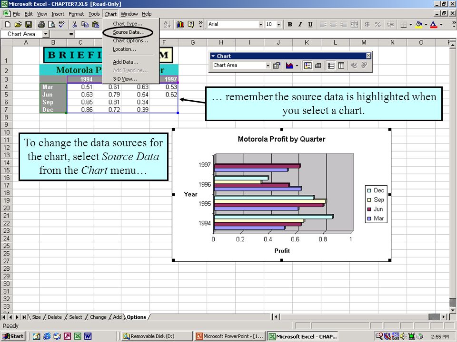Click the Edit Formula equals button
This screenshot has height=342, width=457.
point(71,34)
